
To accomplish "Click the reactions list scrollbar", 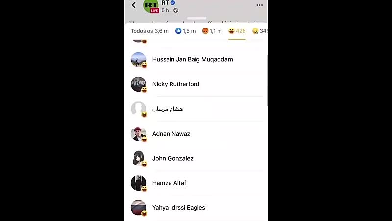I will point(267,81).
